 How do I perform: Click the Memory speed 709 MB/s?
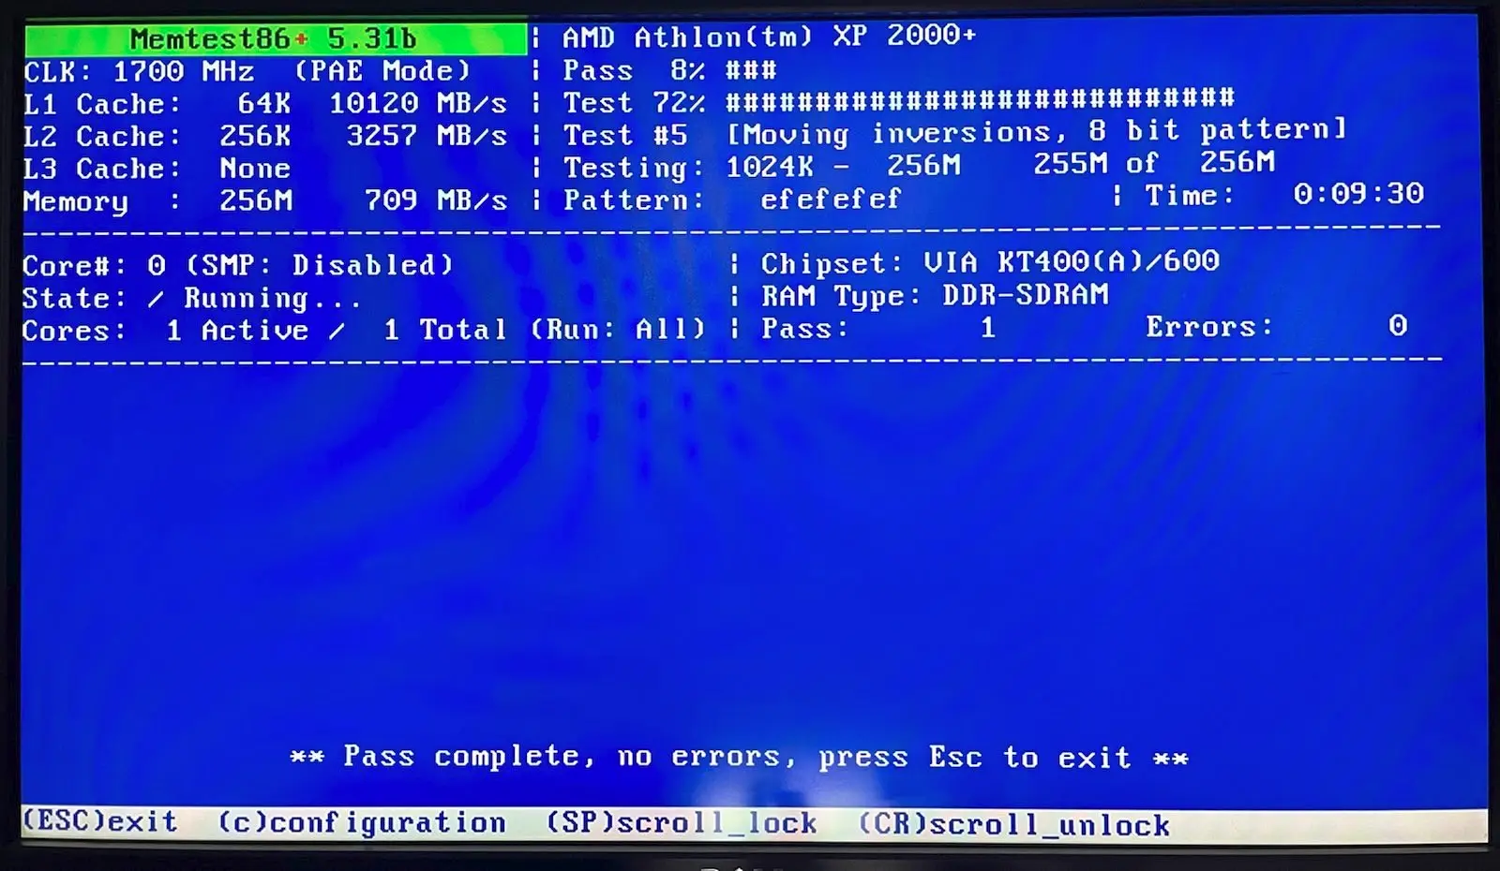tap(435, 200)
